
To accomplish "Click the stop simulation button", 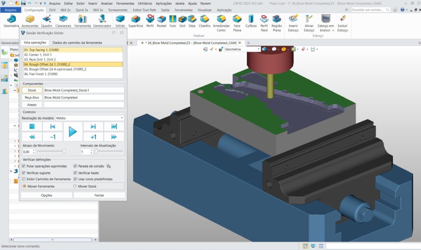I will point(32,127).
